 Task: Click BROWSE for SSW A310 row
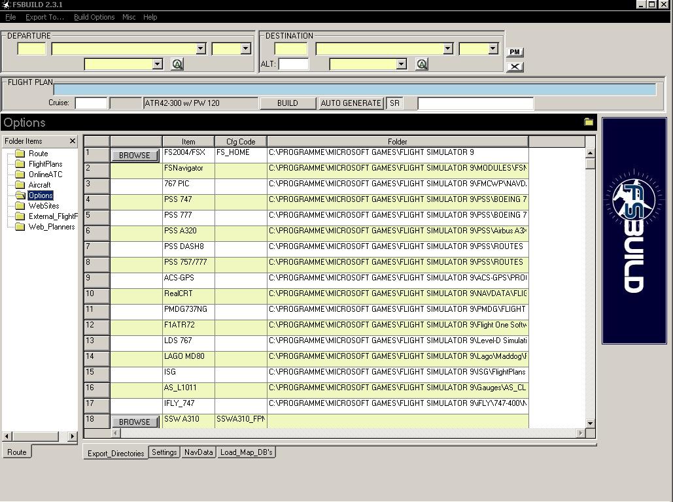coord(135,422)
